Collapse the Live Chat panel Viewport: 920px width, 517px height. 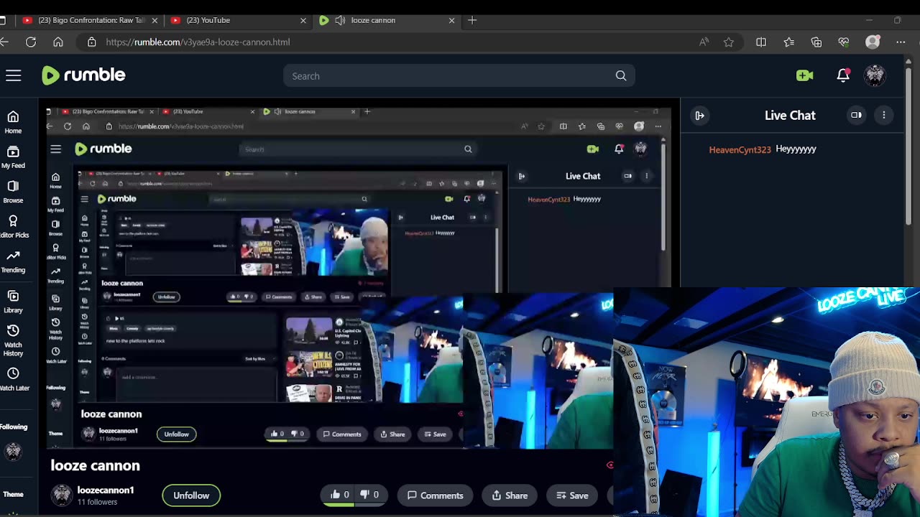tap(699, 115)
